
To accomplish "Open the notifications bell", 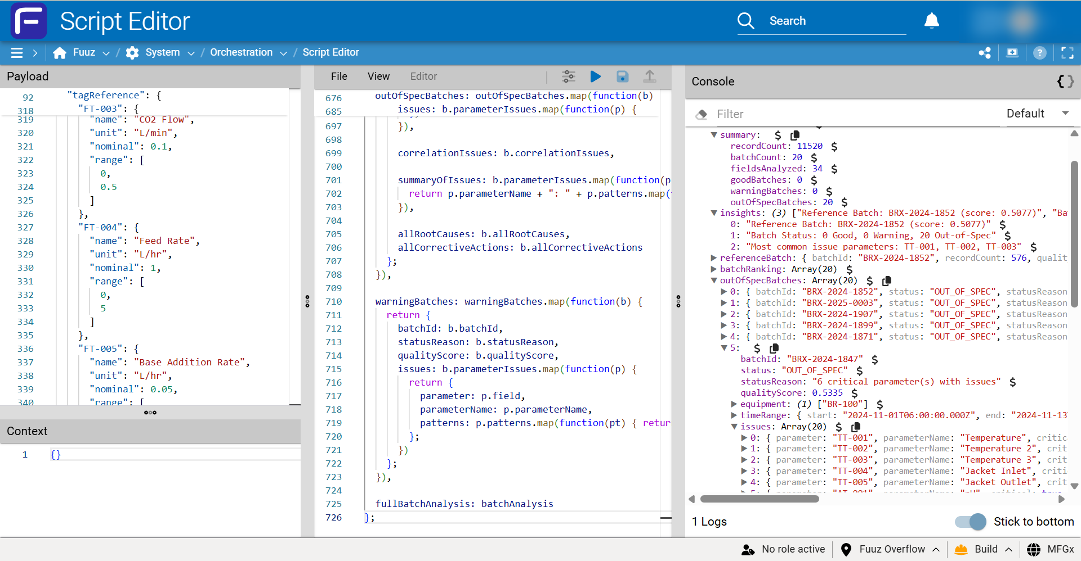I will [932, 21].
